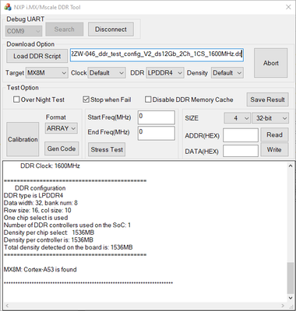Screen dimensions: 296x311
Task: Click 'Data width: 32, bank num: 8' line
Action: coord(41,203)
